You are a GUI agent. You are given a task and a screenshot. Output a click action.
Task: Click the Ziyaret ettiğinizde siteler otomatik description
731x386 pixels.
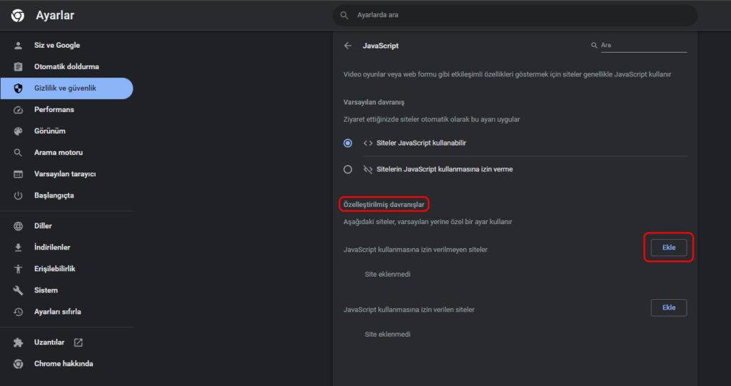pyautogui.click(x=432, y=119)
